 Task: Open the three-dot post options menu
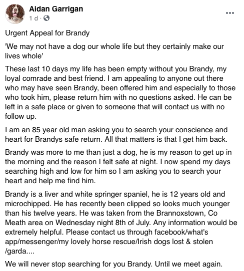coord(230,13)
